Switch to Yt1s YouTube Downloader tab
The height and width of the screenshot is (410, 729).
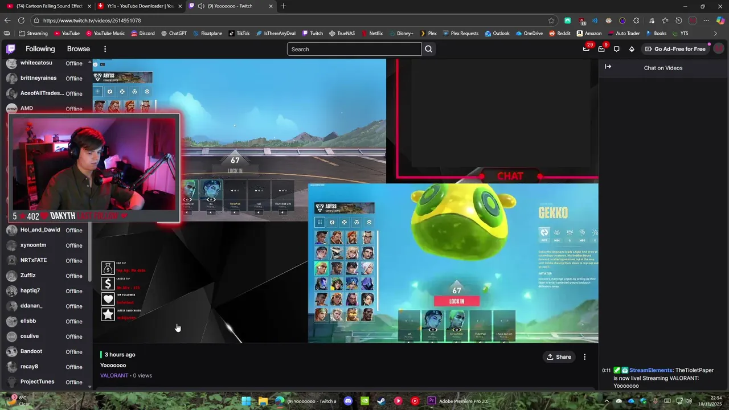pos(138,6)
